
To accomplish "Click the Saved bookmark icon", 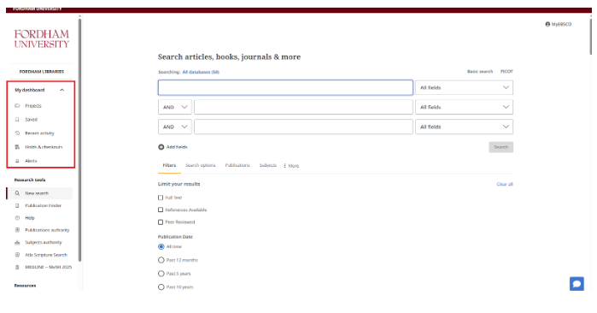I will tap(17, 120).
